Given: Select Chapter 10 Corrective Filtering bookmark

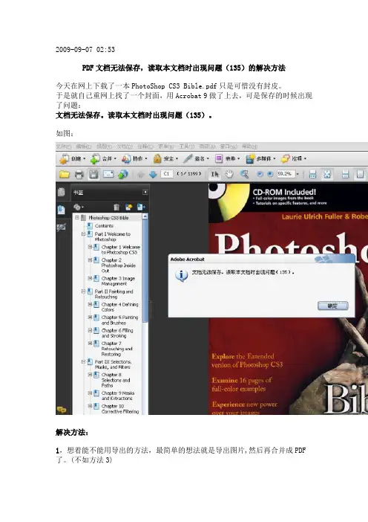Looking at the screenshot, I should (x=120, y=409).
